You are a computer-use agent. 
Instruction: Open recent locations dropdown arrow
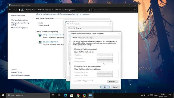(17, 10)
